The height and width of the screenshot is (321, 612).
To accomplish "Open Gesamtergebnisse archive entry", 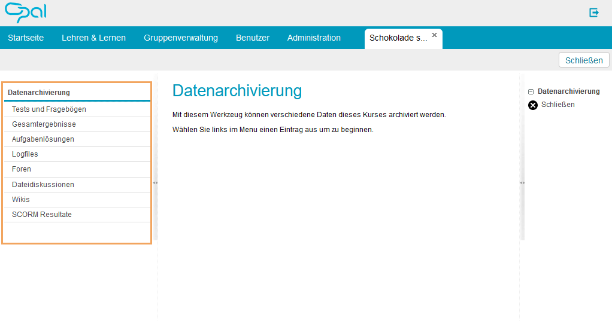I will pyautogui.click(x=44, y=124).
